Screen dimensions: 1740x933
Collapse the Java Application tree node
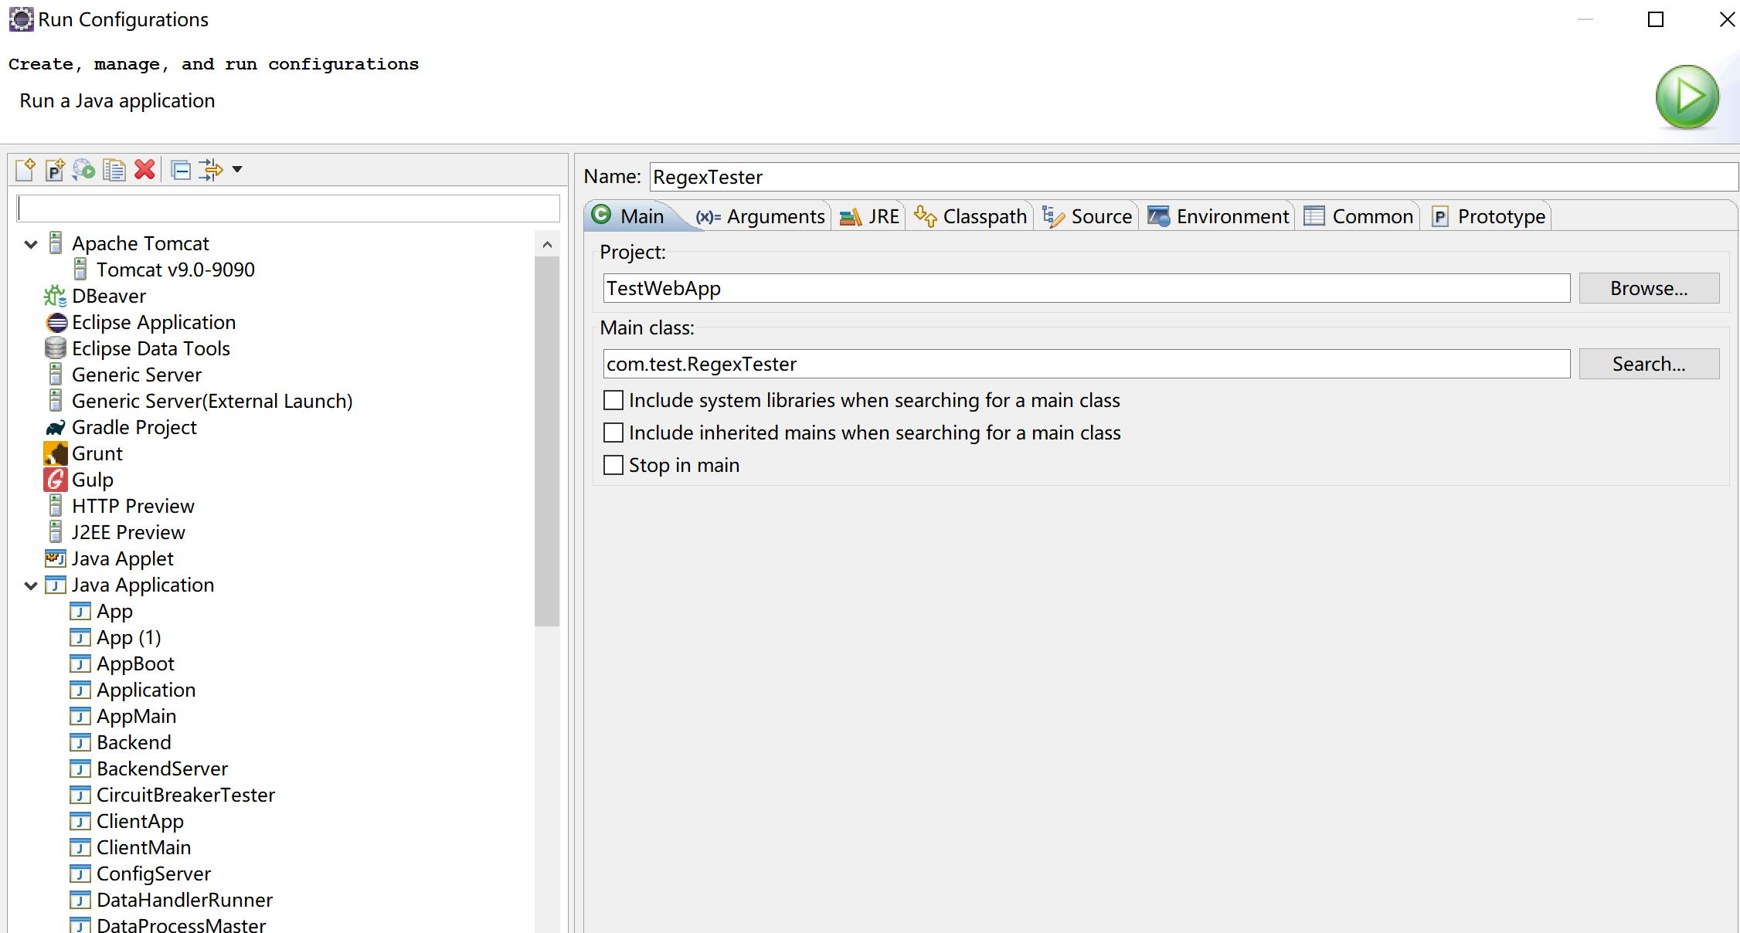pos(31,585)
